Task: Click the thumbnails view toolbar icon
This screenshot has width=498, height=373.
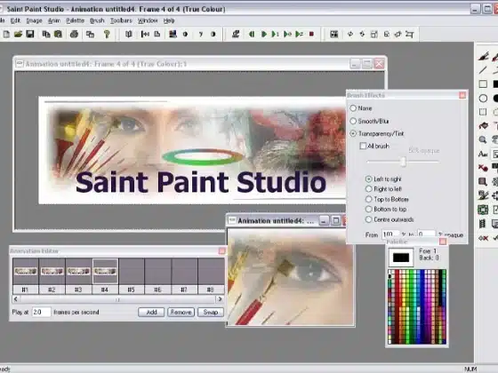Action: click(334, 34)
